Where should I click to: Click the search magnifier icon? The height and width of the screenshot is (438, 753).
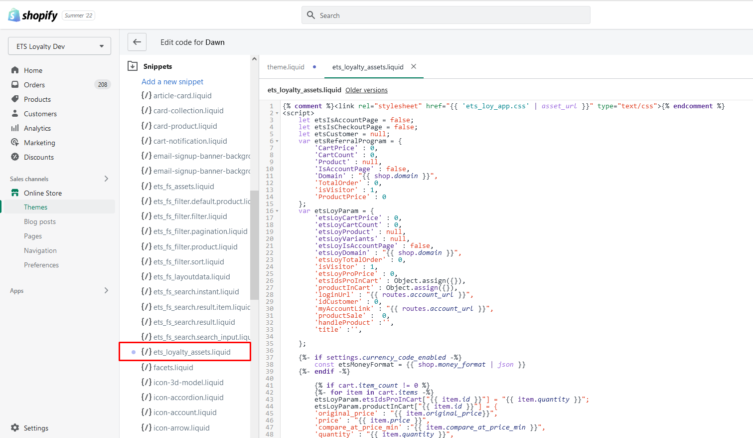tap(311, 15)
